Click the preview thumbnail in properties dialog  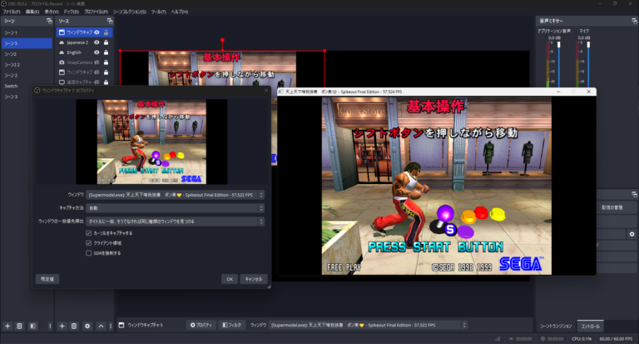coord(151,142)
